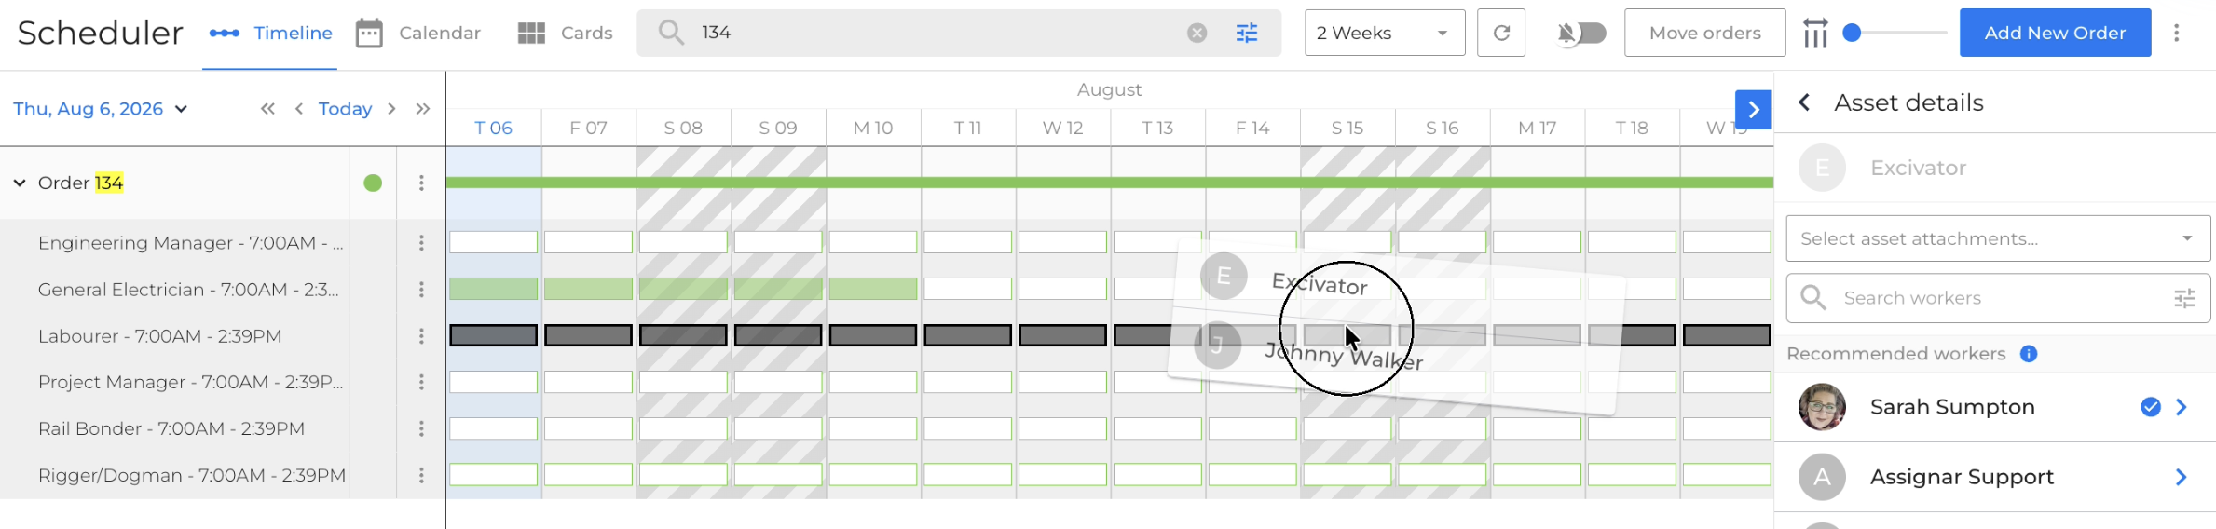Click the Add New Order button
Viewport: 2216px width, 529px height.
(2054, 33)
